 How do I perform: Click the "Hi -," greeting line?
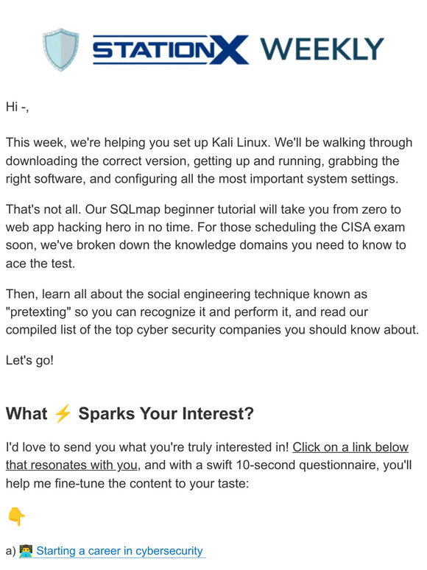tap(17, 107)
